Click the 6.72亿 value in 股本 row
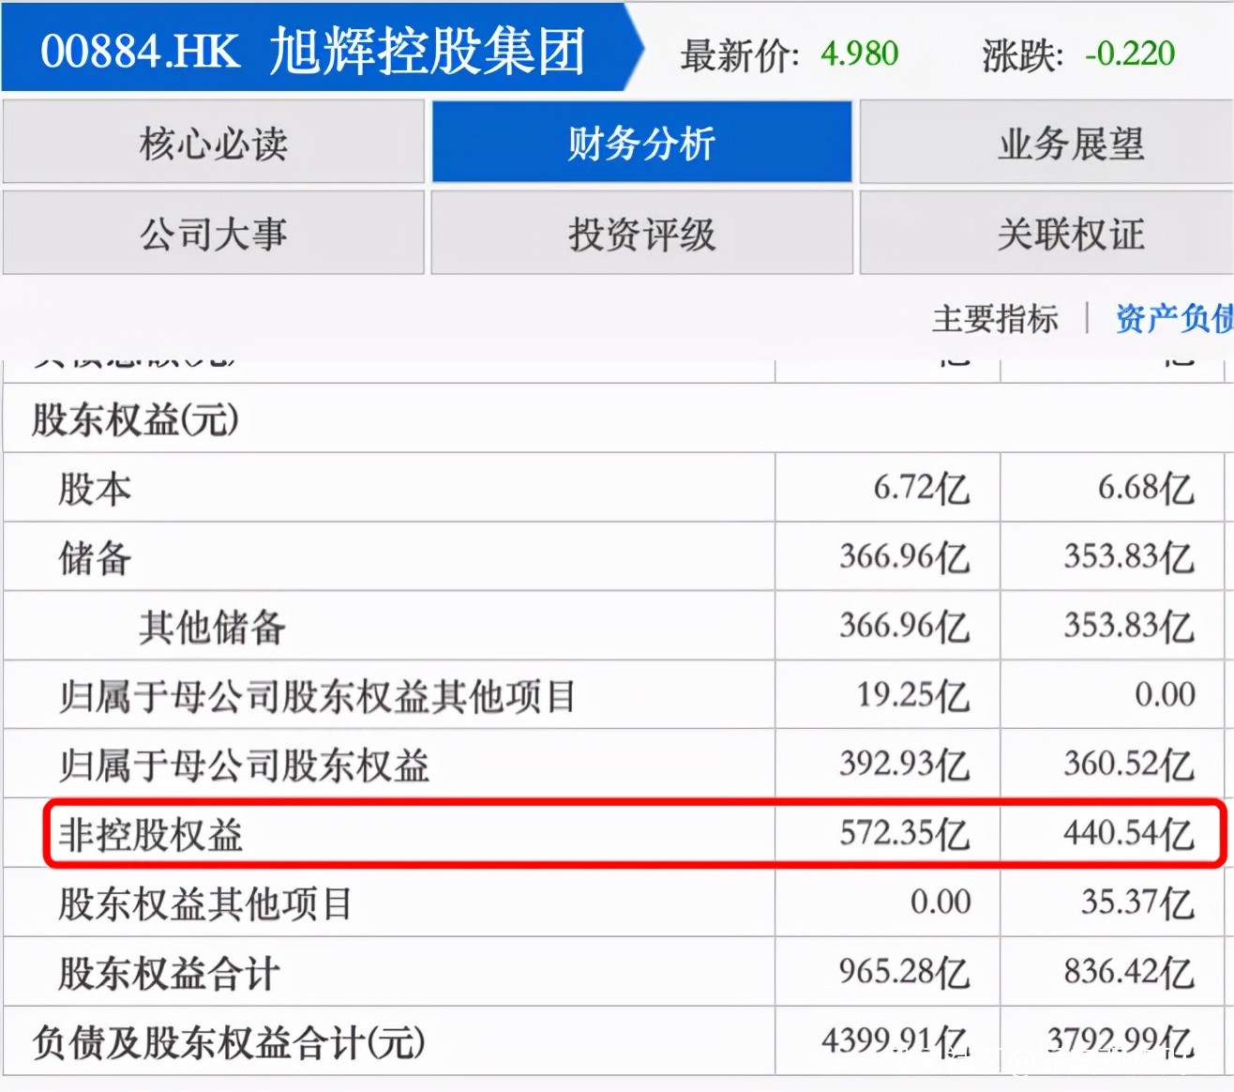 (921, 489)
